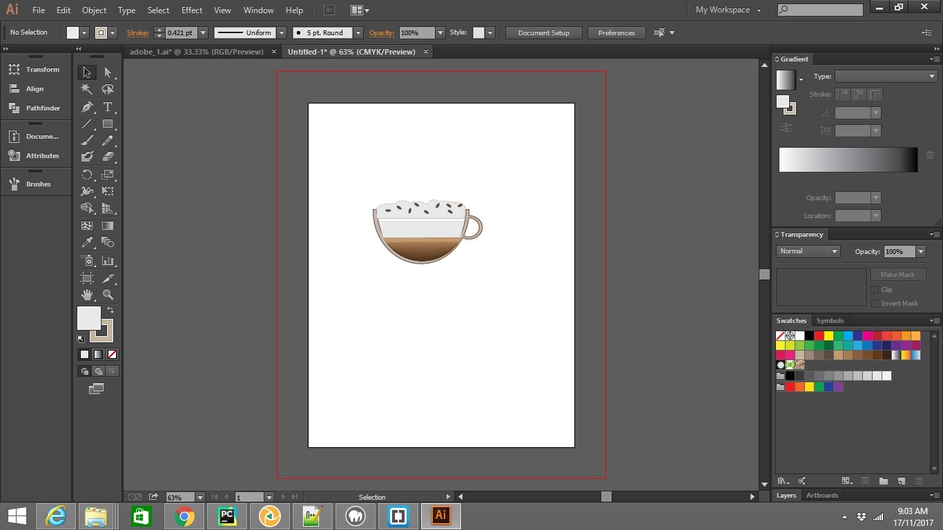Set paint mode to Color
The image size is (943, 530).
point(84,354)
